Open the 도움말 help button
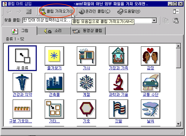The height and width of the screenshot is (136, 186). (129, 11)
